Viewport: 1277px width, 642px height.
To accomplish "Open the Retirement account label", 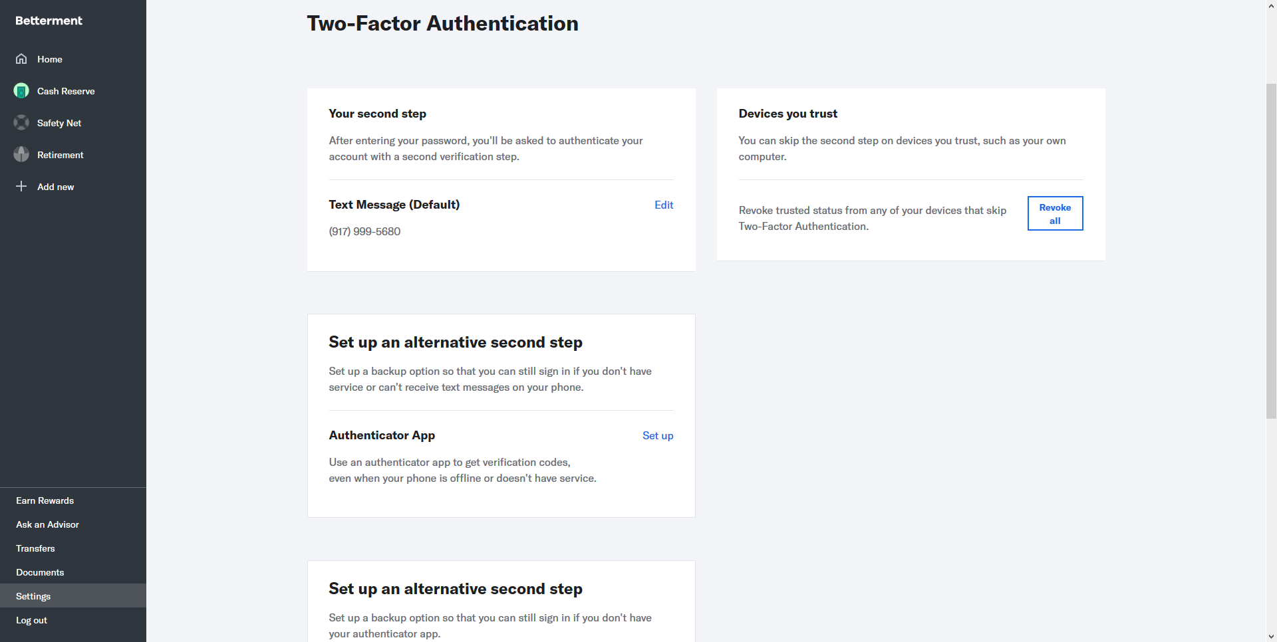I will [60, 155].
